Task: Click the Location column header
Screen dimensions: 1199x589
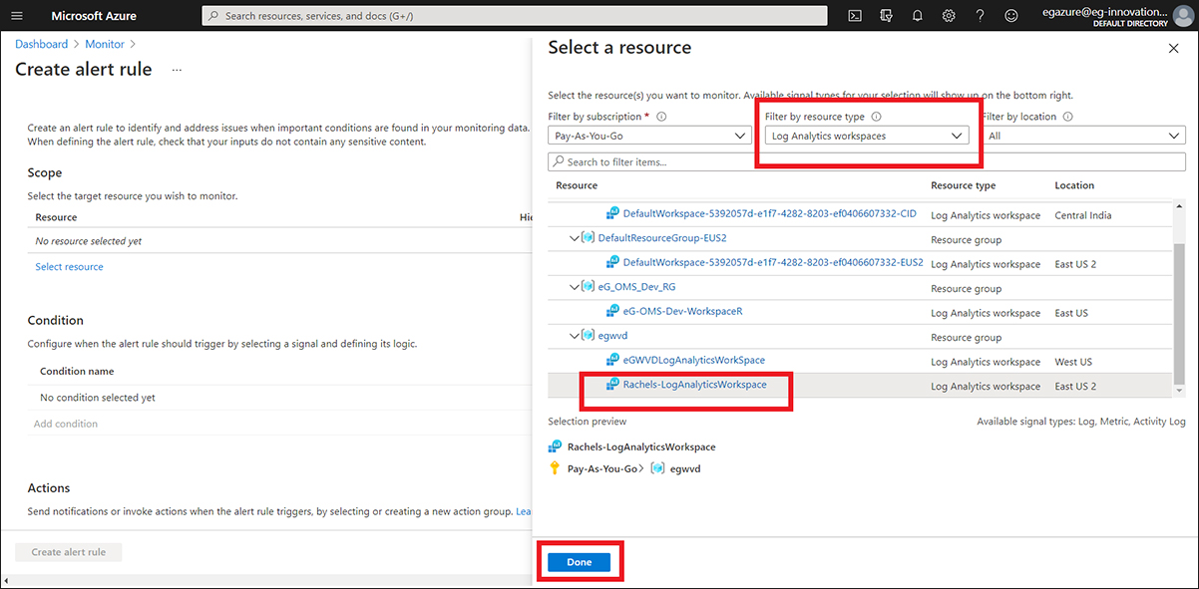Action: click(x=1074, y=185)
